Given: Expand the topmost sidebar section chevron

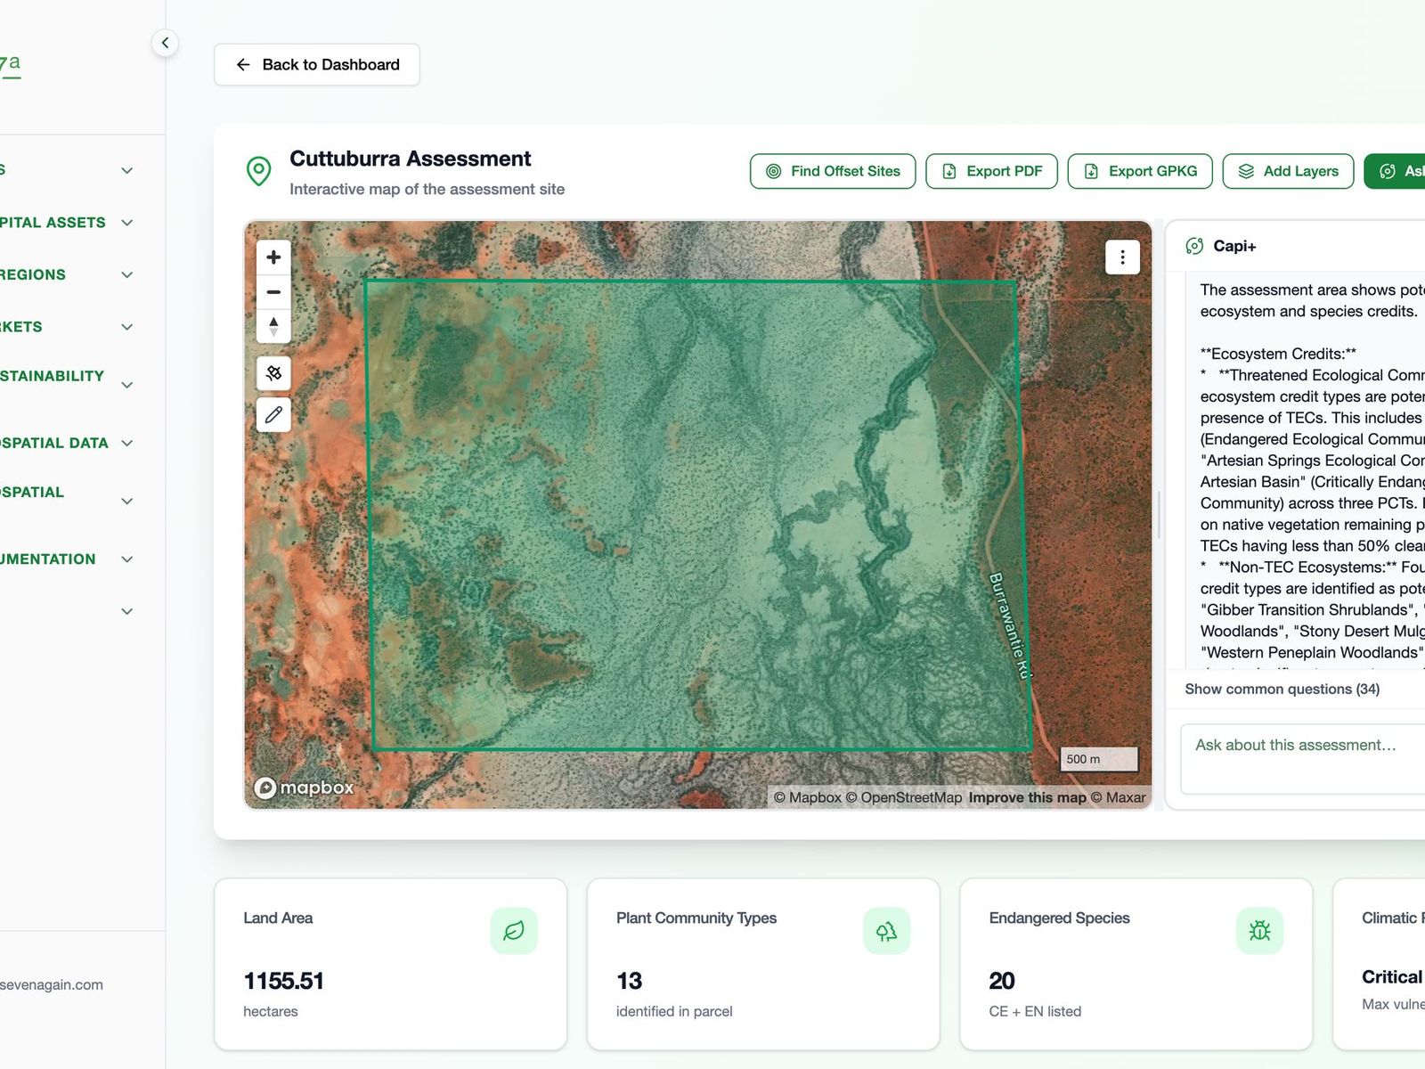Looking at the screenshot, I should (127, 170).
